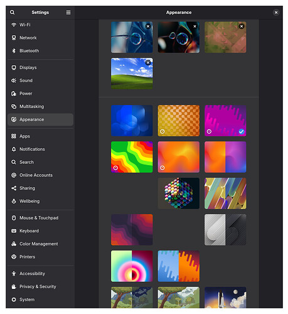Go to Bluetooth settings

point(40,51)
